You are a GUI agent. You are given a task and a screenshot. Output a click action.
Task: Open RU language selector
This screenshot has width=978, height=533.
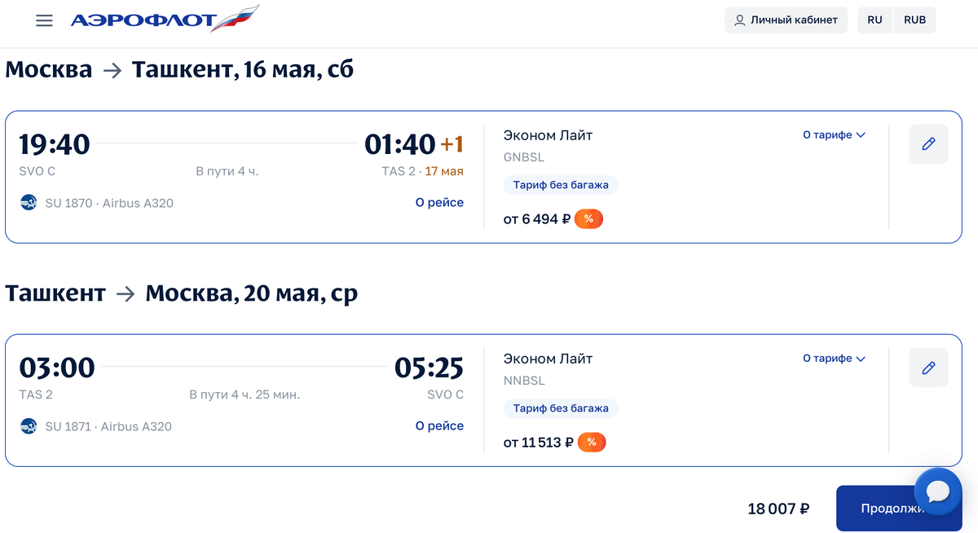click(x=874, y=20)
